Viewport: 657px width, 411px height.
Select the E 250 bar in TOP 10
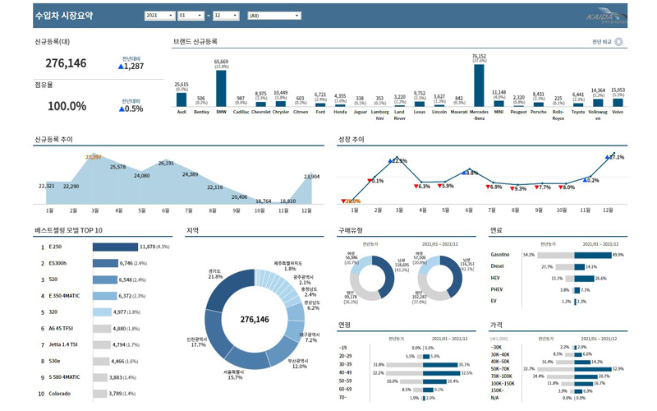(x=115, y=247)
